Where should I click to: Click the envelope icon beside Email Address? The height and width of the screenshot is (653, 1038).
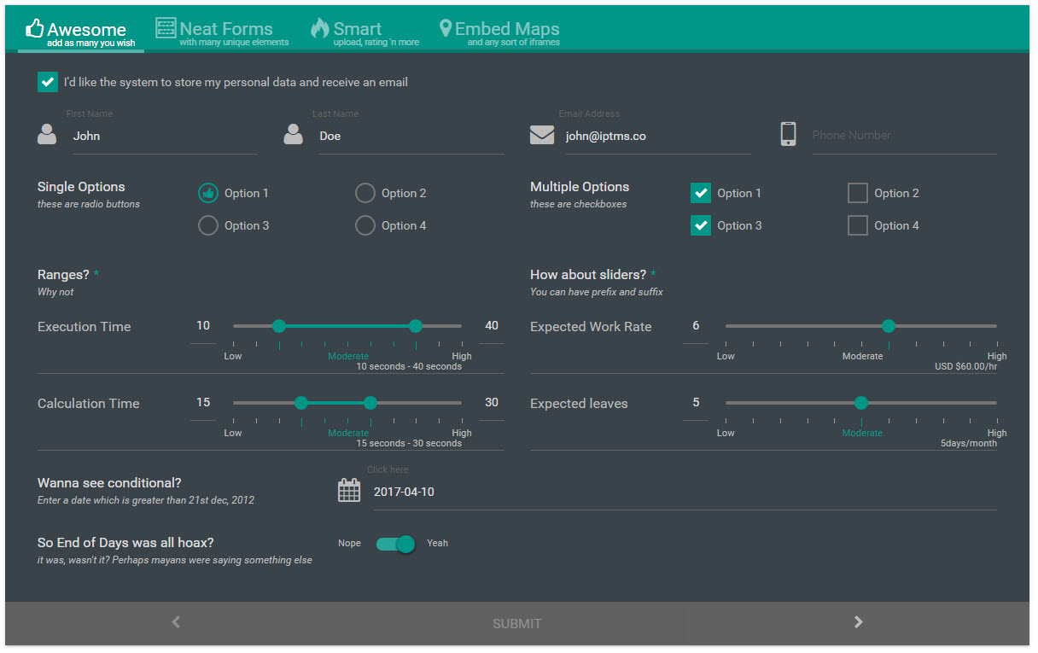point(542,135)
